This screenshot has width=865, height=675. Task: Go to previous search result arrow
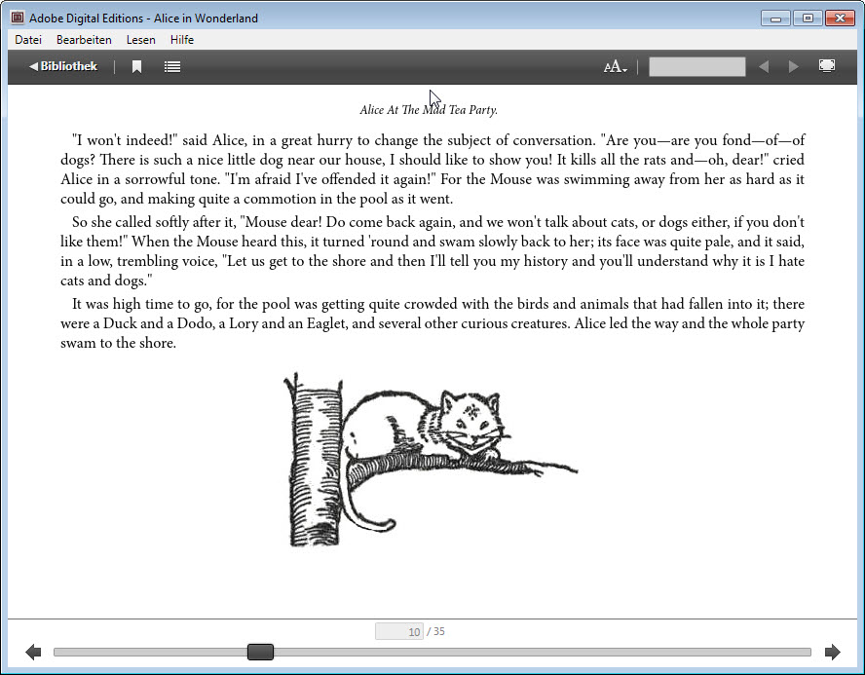[x=764, y=67]
